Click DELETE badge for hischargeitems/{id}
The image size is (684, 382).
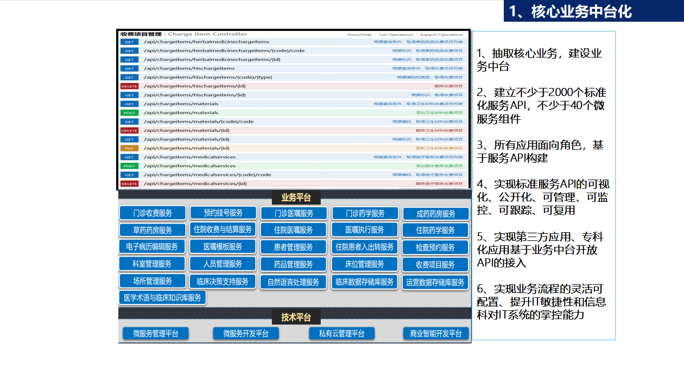[x=129, y=86]
